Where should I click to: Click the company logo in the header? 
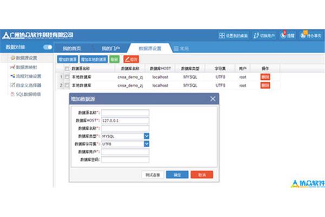pos(38,35)
